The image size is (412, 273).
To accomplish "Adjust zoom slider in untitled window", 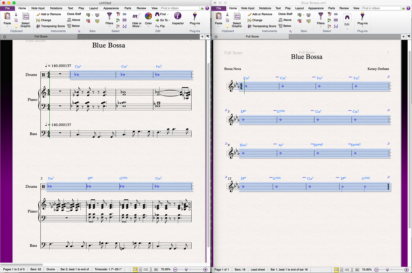I will click(186, 270).
